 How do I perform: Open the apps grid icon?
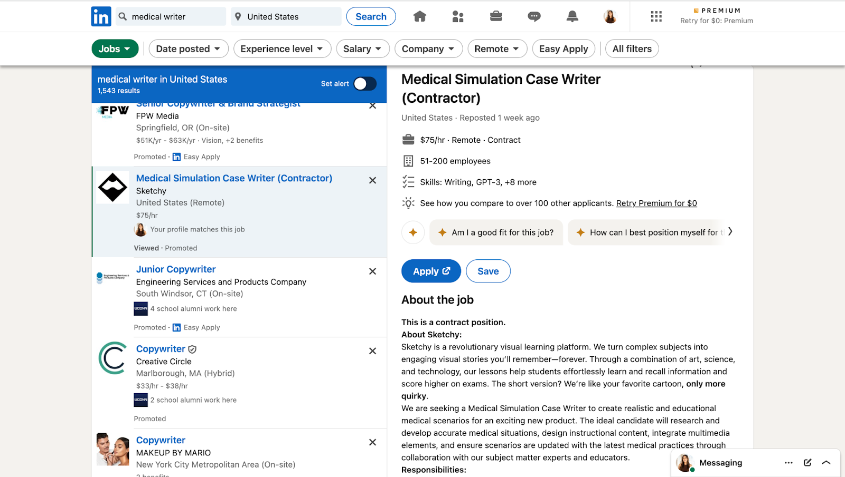point(656,16)
